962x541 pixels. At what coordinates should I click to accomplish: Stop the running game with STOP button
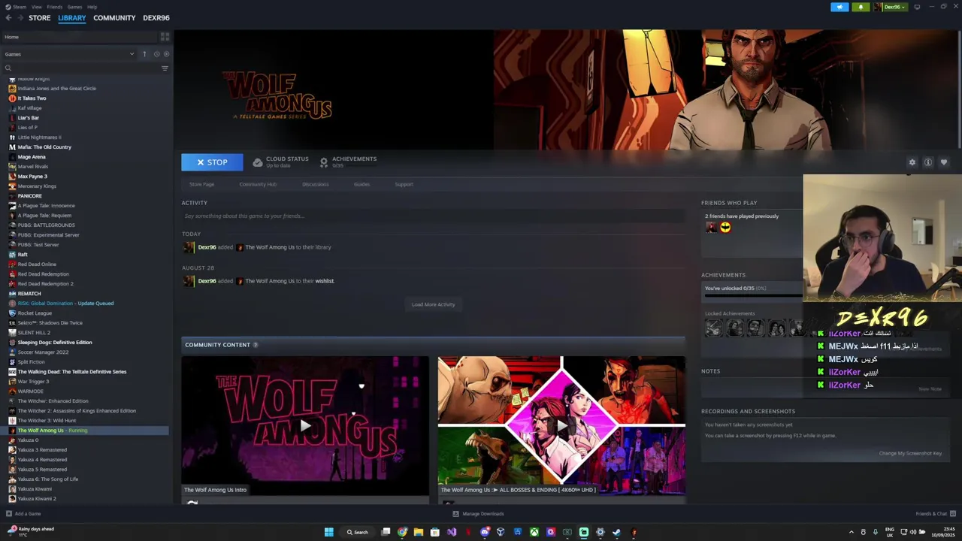(212, 162)
